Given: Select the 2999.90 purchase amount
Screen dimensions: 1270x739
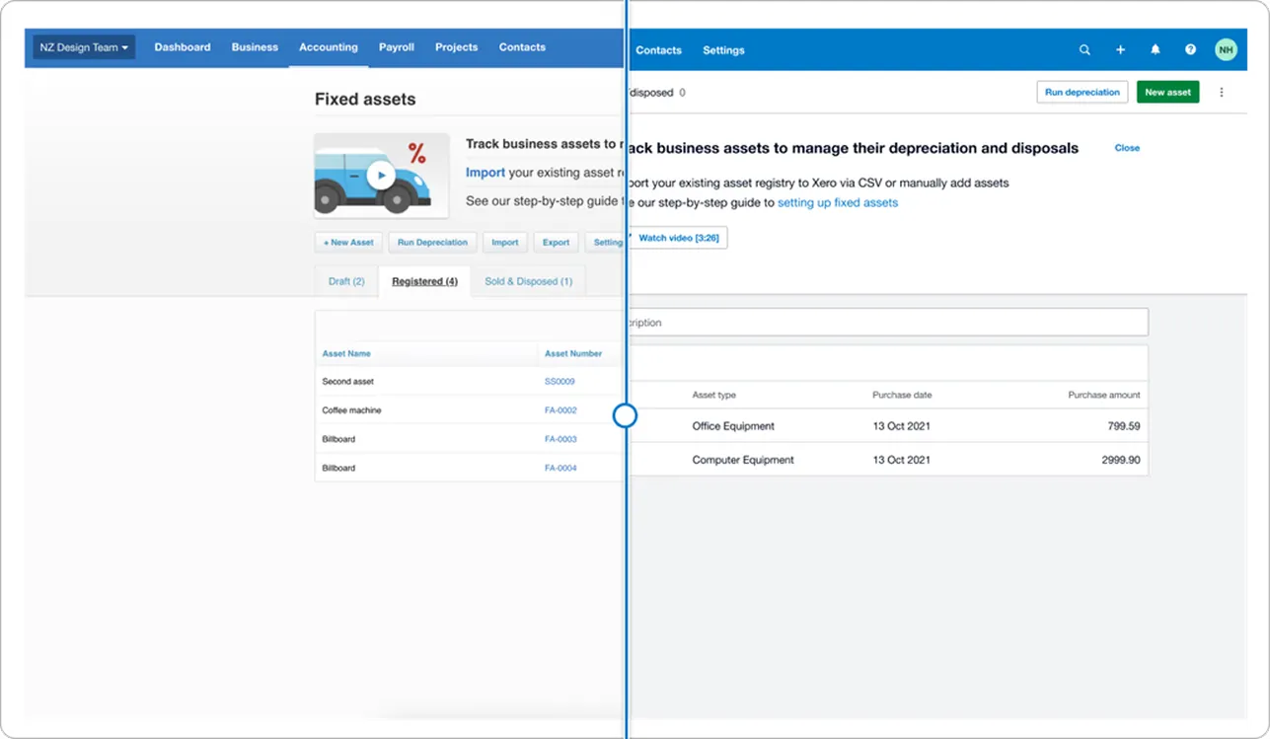Looking at the screenshot, I should coord(1121,460).
